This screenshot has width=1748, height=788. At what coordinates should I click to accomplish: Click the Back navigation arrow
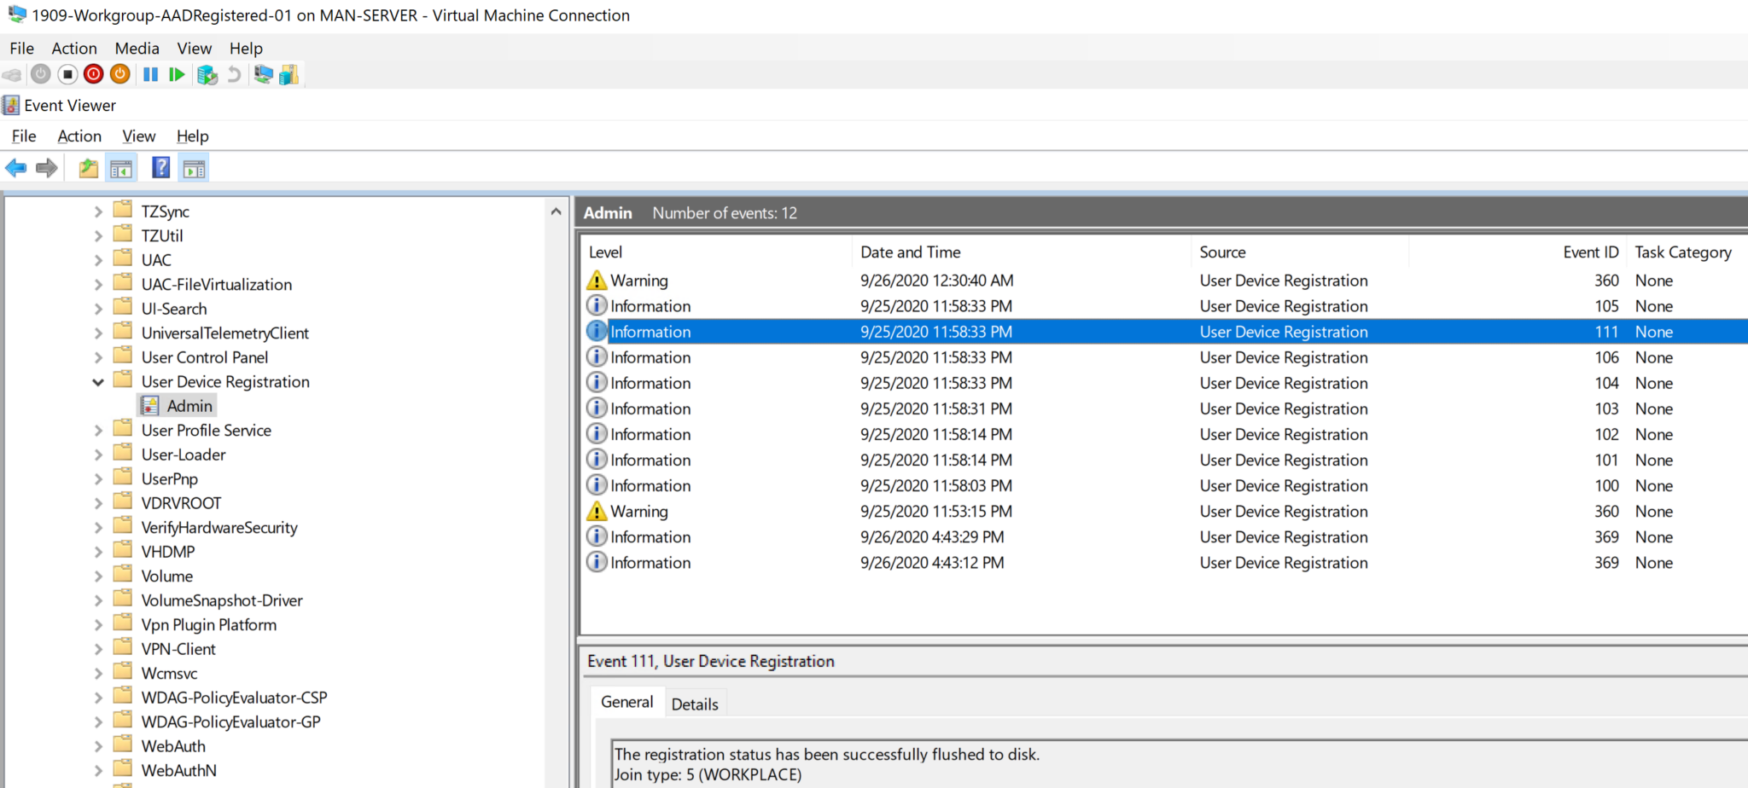pos(15,167)
